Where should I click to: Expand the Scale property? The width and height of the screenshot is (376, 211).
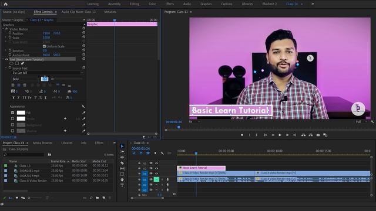(x=6, y=38)
